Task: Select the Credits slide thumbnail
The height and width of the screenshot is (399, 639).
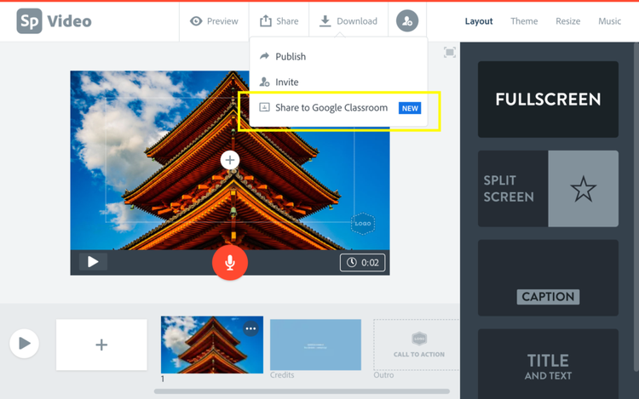Action: [315, 345]
